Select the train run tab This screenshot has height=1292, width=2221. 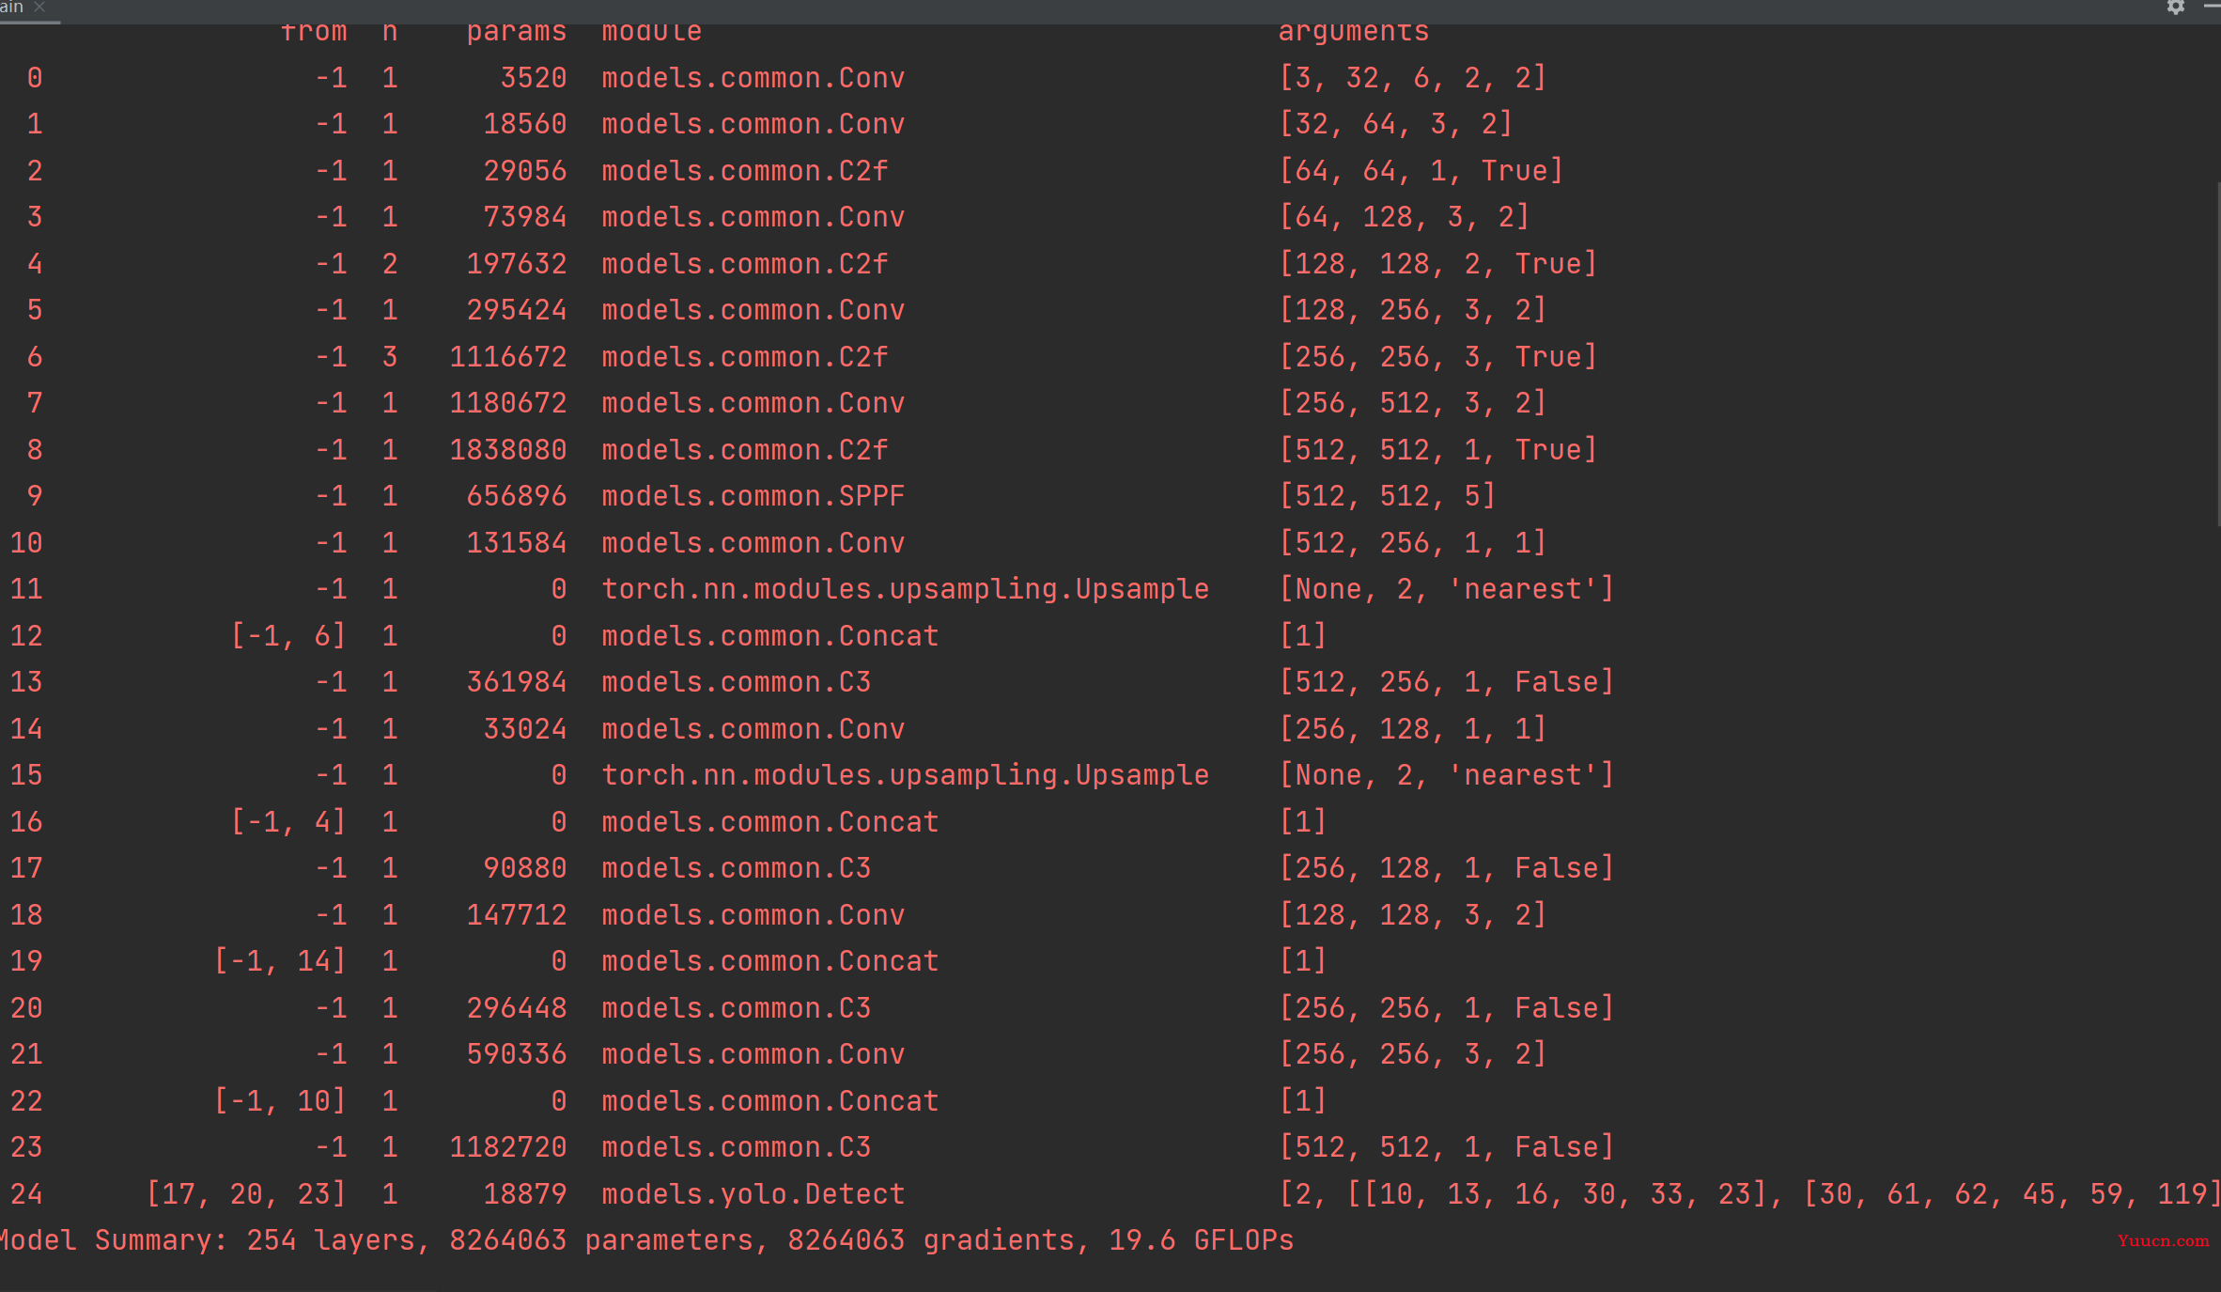click(13, 7)
